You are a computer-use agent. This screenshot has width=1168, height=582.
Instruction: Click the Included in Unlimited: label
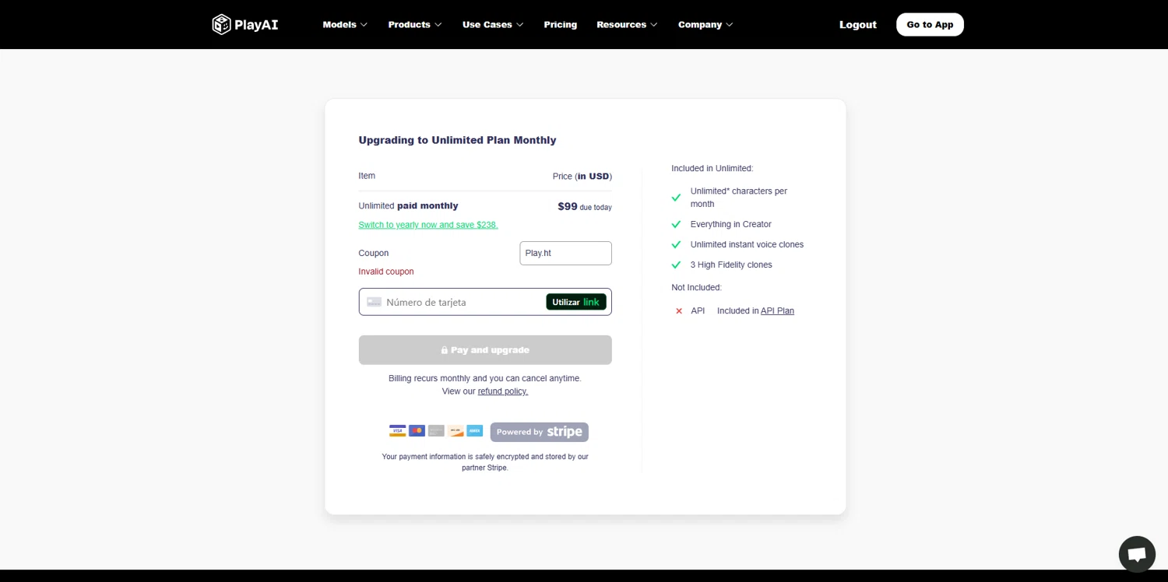click(712, 168)
